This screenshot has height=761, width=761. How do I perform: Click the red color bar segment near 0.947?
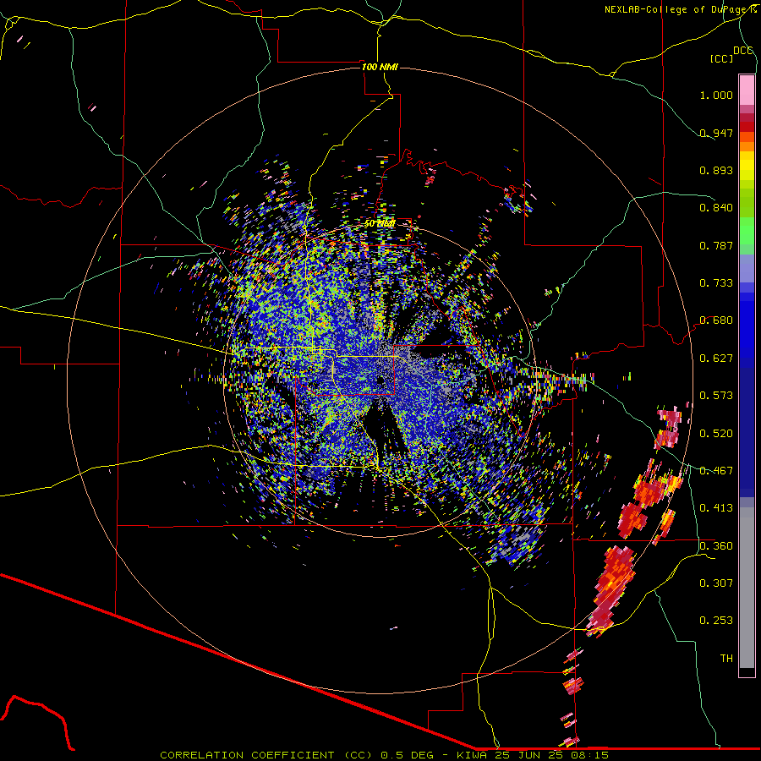[747, 127]
